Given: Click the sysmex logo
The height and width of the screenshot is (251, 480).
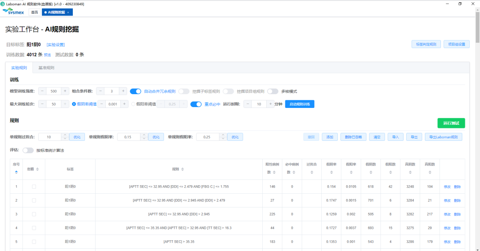Looking at the screenshot, I should click(x=13, y=11).
